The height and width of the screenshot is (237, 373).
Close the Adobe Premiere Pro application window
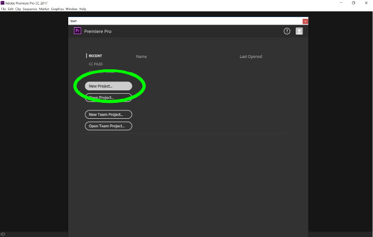(x=366, y=3)
